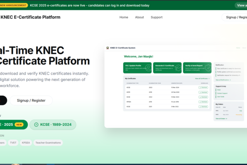The width and height of the screenshot is (247, 165).
Task: Open FAQs under Support & help
Action: tap(219, 90)
